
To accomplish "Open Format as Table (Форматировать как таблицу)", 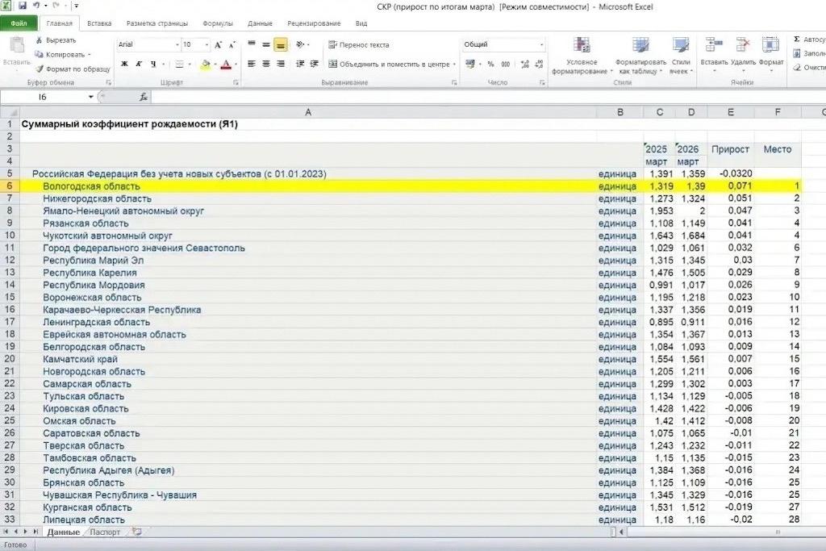I will (x=640, y=56).
